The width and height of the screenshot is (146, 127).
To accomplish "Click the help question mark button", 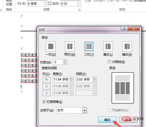I will pyautogui.click(x=124, y=29).
